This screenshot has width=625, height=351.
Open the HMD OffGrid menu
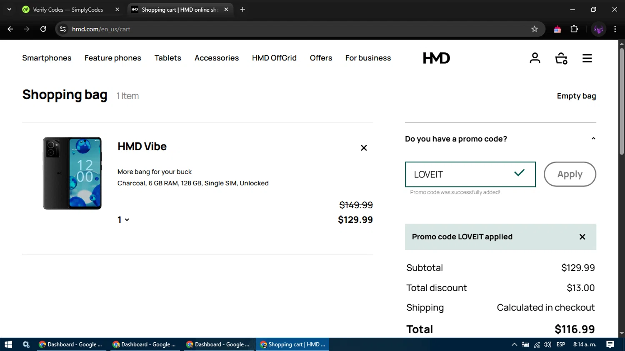[x=274, y=58]
